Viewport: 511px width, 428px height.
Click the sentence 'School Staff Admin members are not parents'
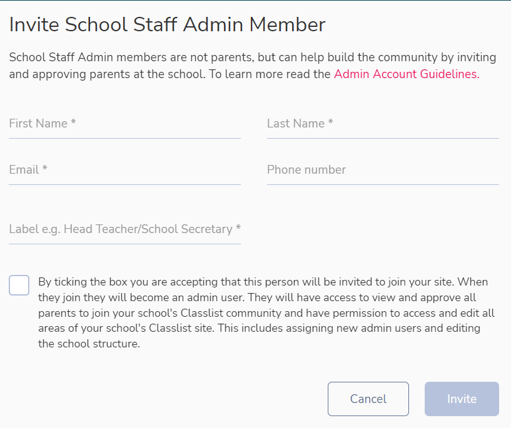click(x=130, y=57)
